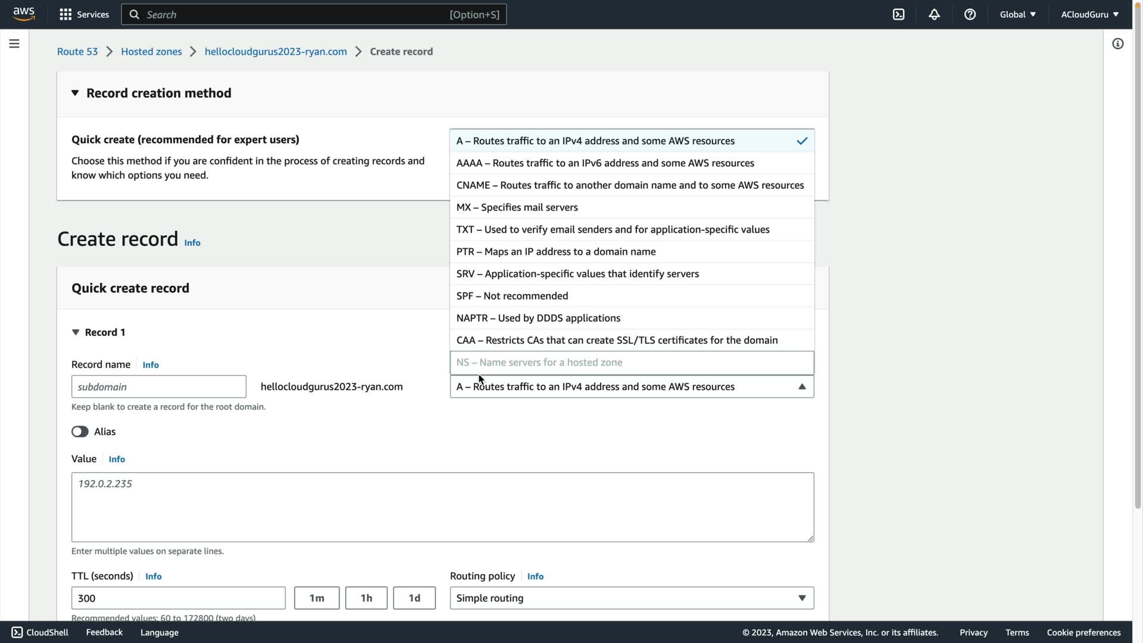Open CloudShell from the top bar icon

898,14
